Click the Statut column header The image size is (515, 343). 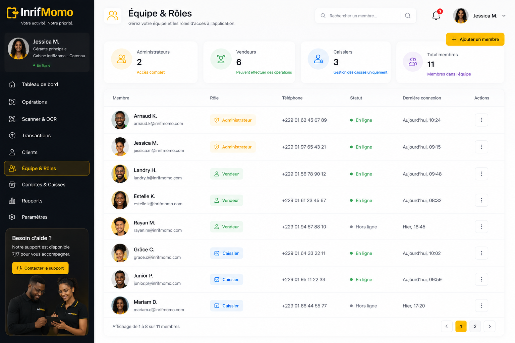356,98
